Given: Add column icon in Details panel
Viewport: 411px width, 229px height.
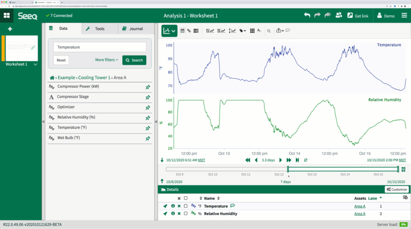Looking at the screenshot, I should [x=405, y=197].
